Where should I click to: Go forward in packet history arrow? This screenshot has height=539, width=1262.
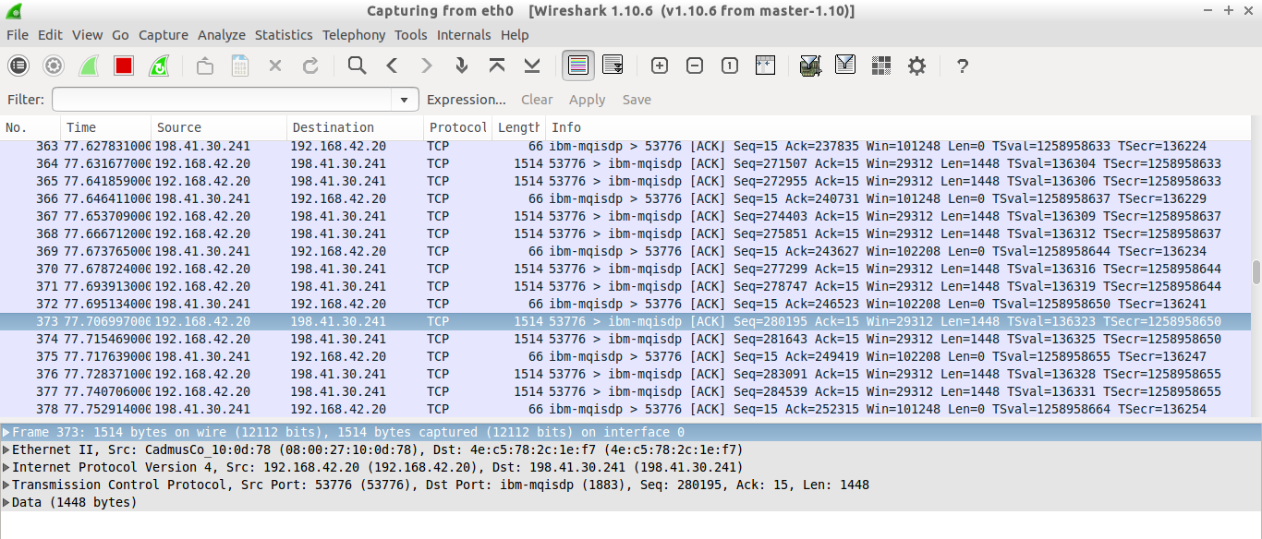(x=427, y=66)
